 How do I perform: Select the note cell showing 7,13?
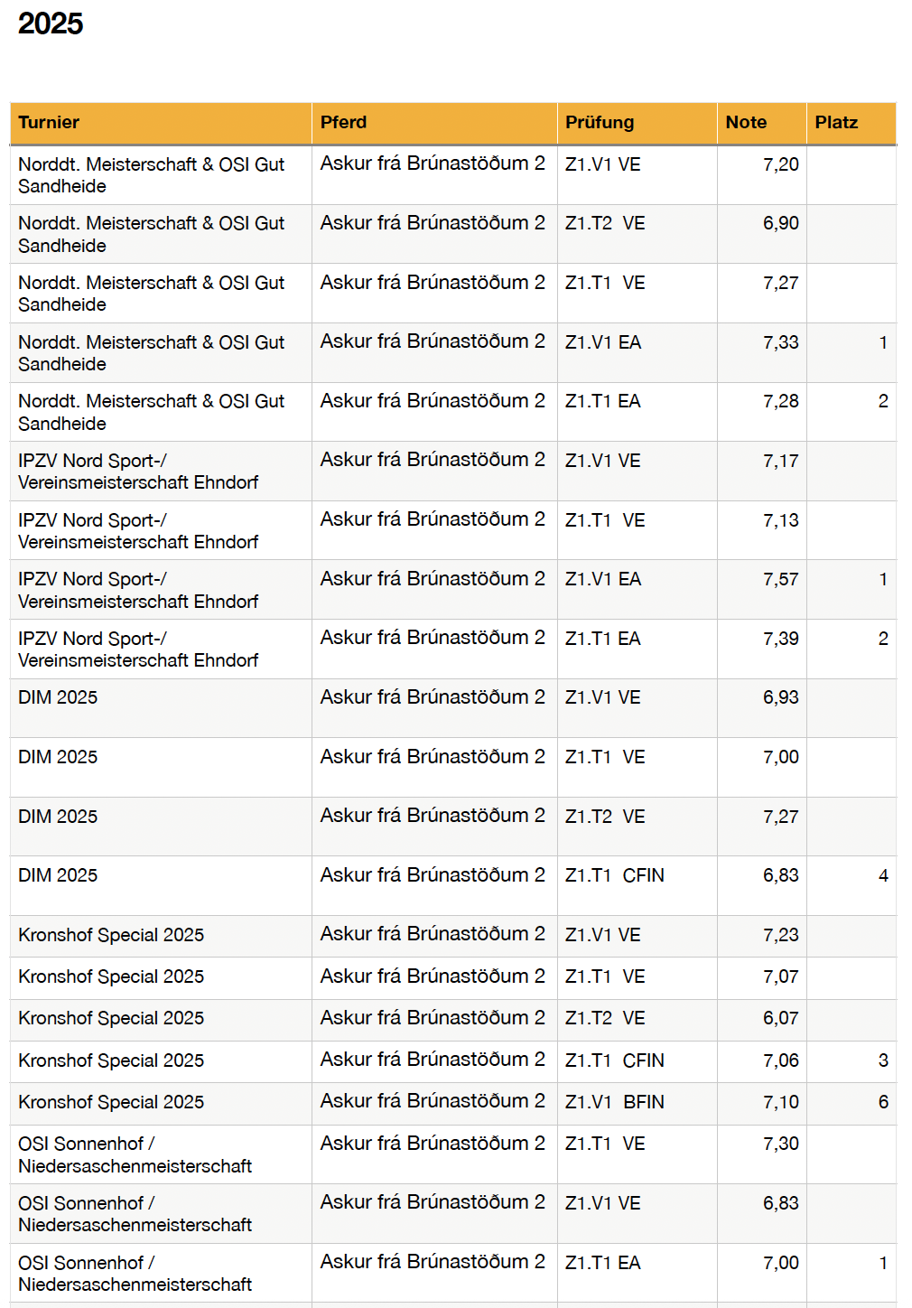coord(780,520)
